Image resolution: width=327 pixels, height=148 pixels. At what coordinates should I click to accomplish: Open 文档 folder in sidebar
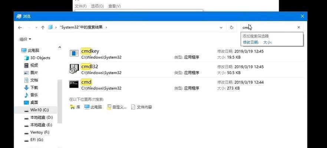click(31, 80)
